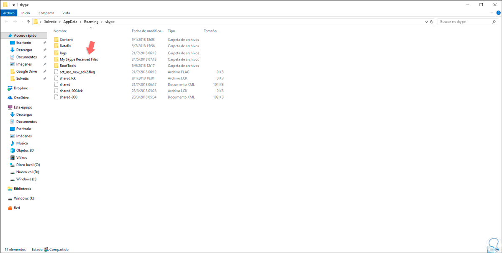
Task: Click the logs folder icon
Action: point(56,53)
